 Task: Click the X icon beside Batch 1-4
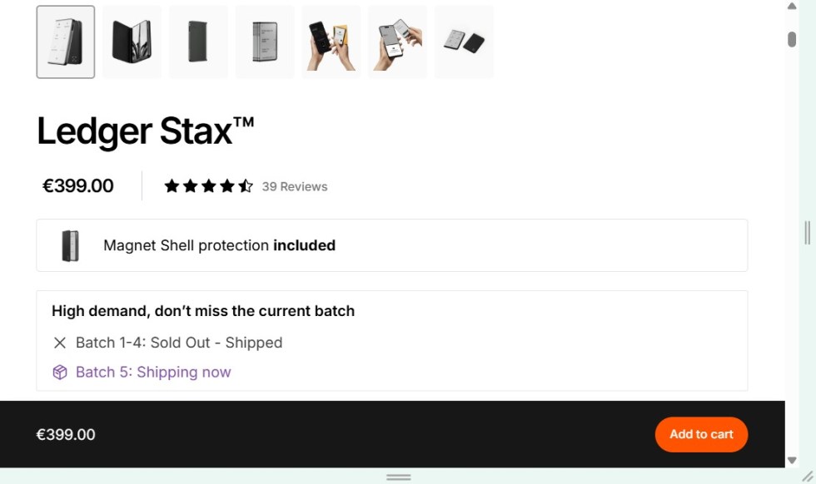[x=59, y=343]
